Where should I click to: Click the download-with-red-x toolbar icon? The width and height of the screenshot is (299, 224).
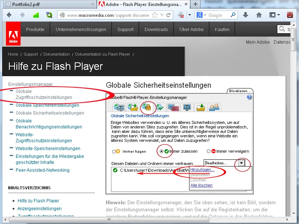(181, 15)
